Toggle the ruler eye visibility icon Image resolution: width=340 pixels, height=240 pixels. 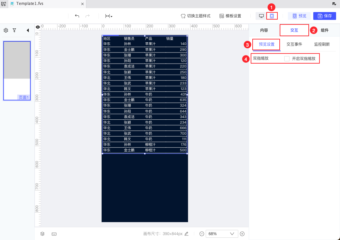coord(38,27)
